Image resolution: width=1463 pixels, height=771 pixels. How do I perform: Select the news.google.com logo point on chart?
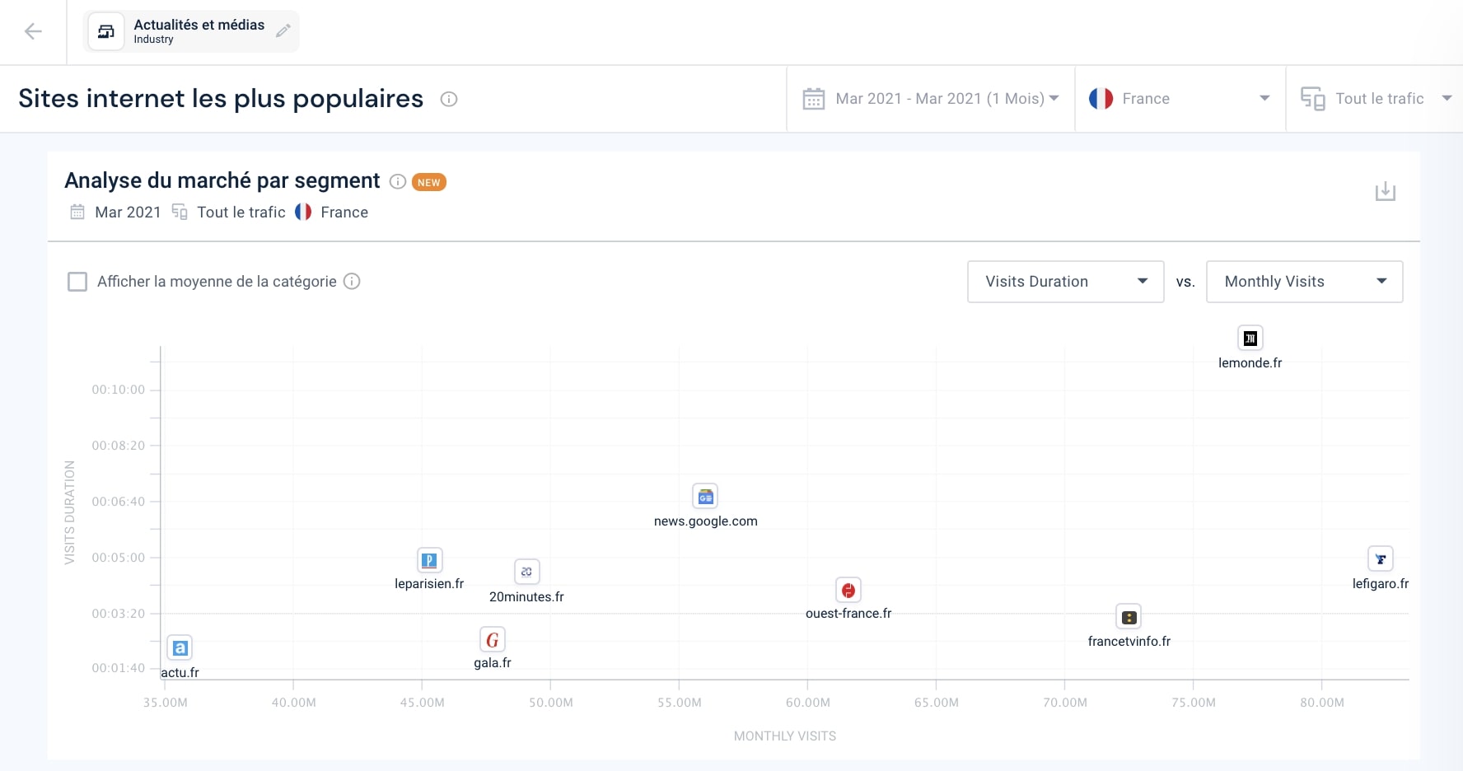point(705,496)
